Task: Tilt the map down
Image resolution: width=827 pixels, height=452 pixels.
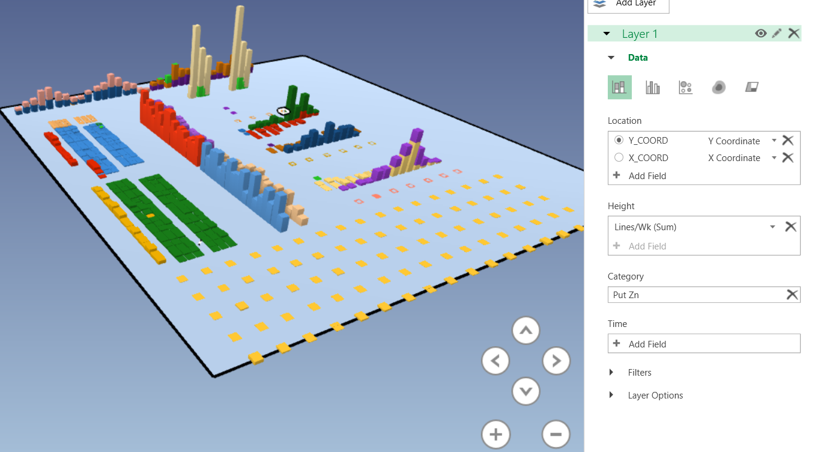Action: tap(526, 392)
